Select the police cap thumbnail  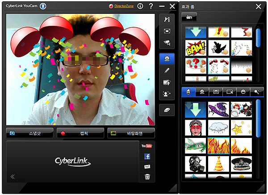pos(241,164)
